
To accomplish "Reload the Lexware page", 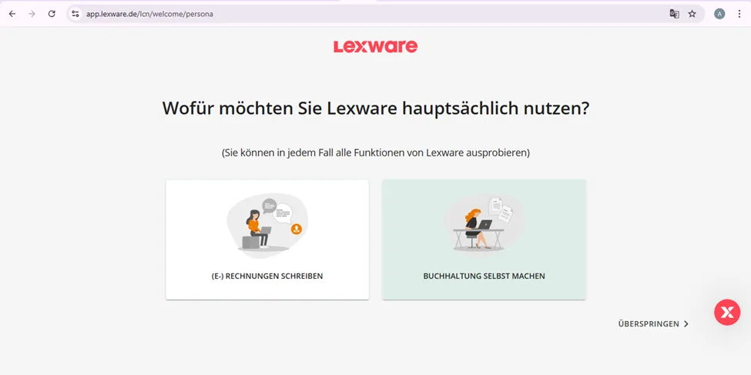I will (x=52, y=14).
